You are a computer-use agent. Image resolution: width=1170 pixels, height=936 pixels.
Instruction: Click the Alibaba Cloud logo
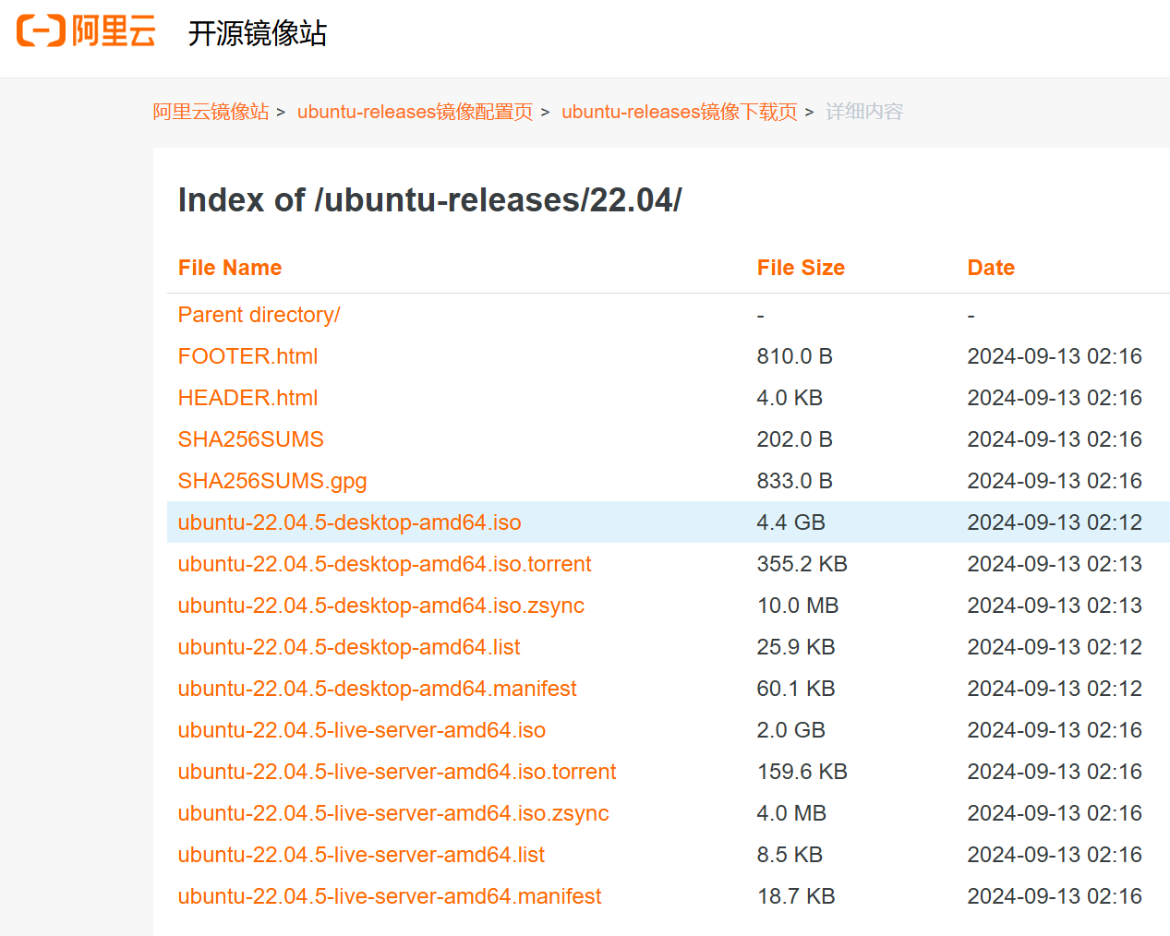[86, 31]
